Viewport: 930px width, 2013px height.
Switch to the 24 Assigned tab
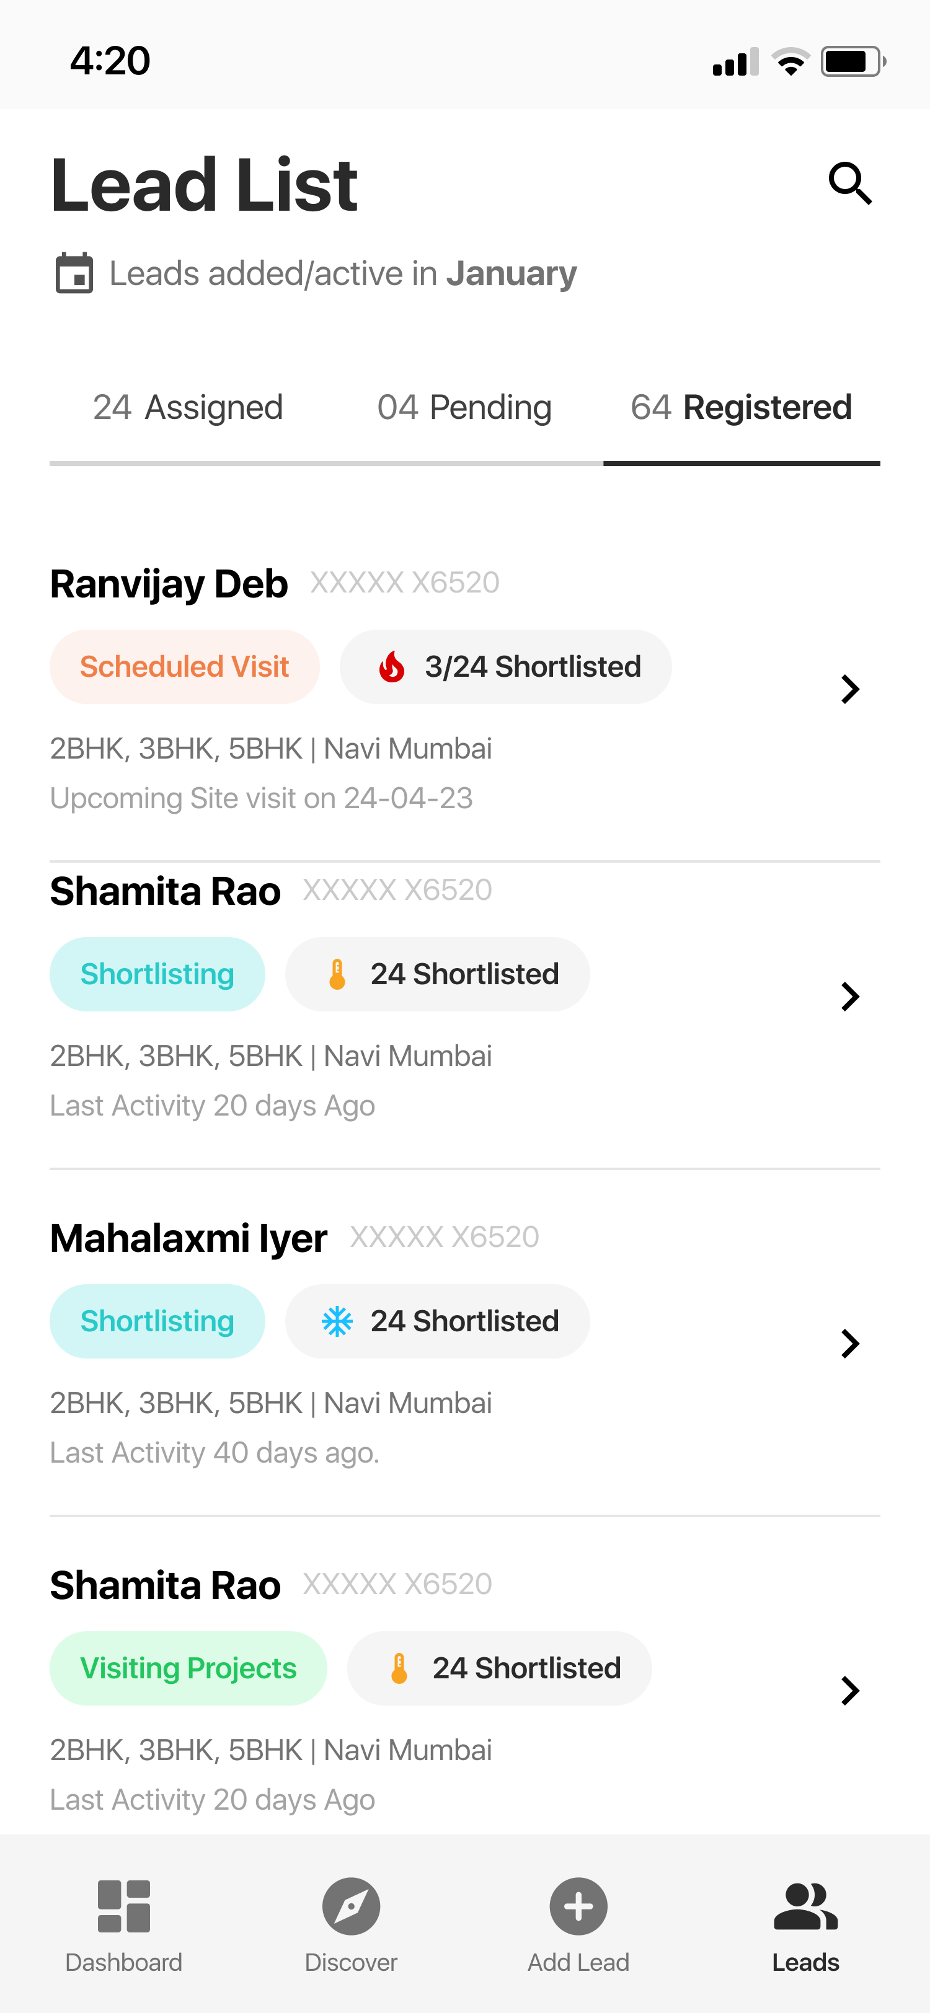click(x=188, y=408)
